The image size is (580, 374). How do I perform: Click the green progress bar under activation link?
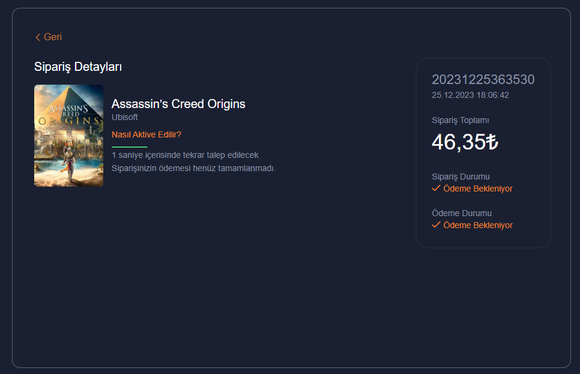click(x=130, y=147)
